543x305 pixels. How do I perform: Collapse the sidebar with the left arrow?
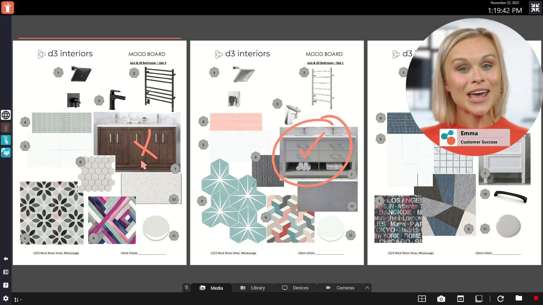(6, 259)
